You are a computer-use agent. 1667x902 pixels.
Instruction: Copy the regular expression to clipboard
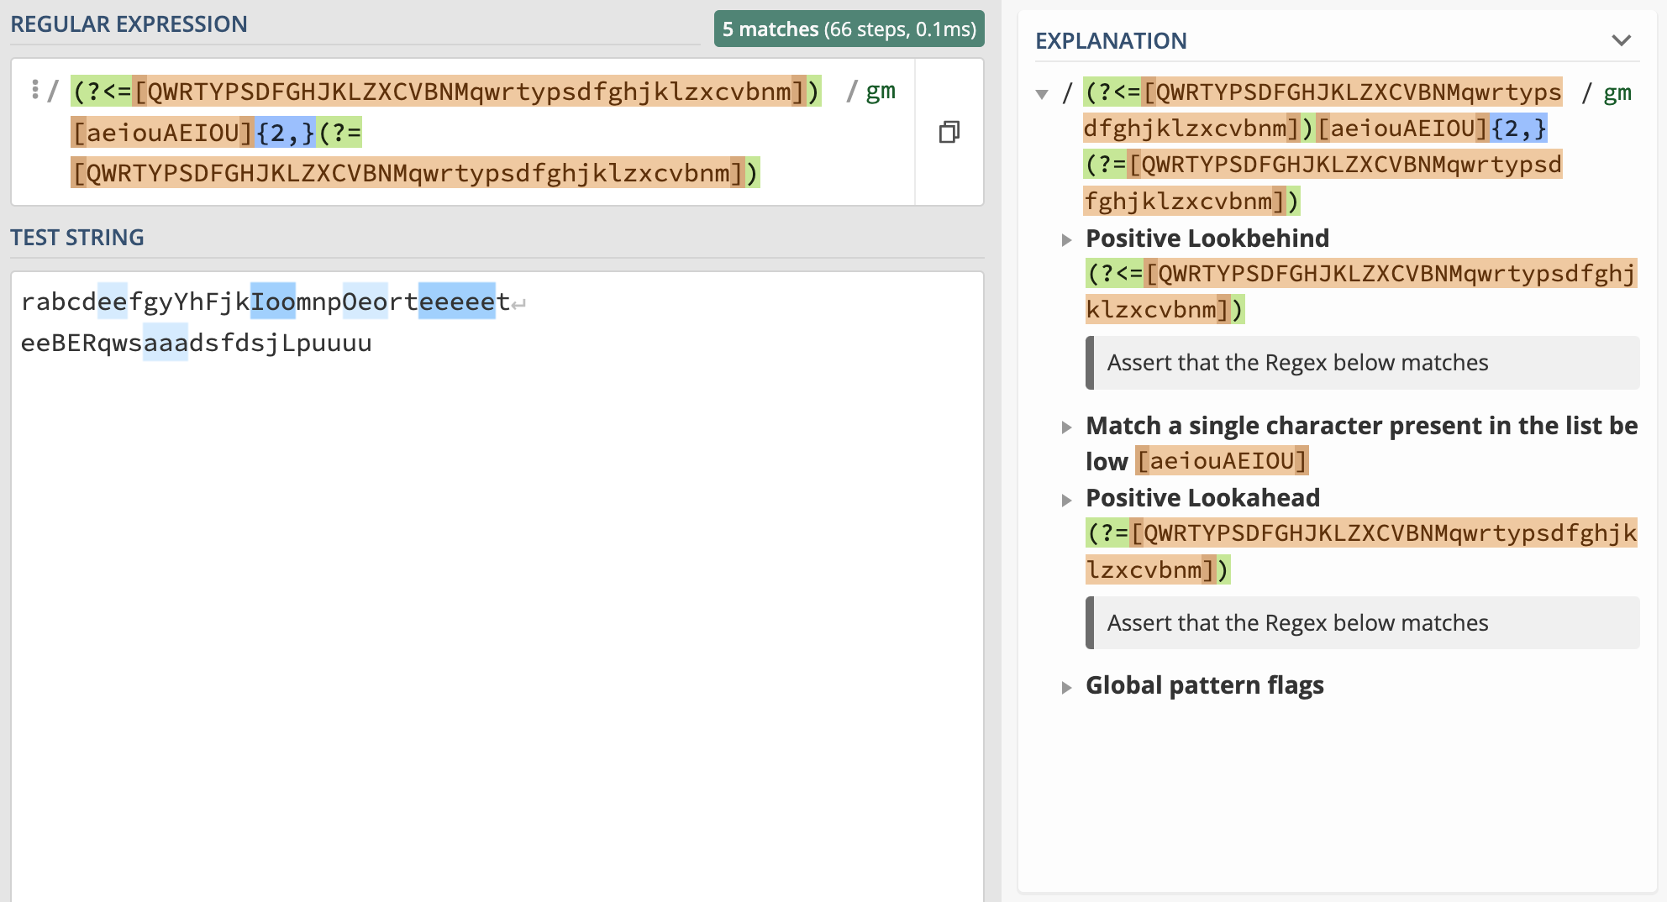click(949, 132)
